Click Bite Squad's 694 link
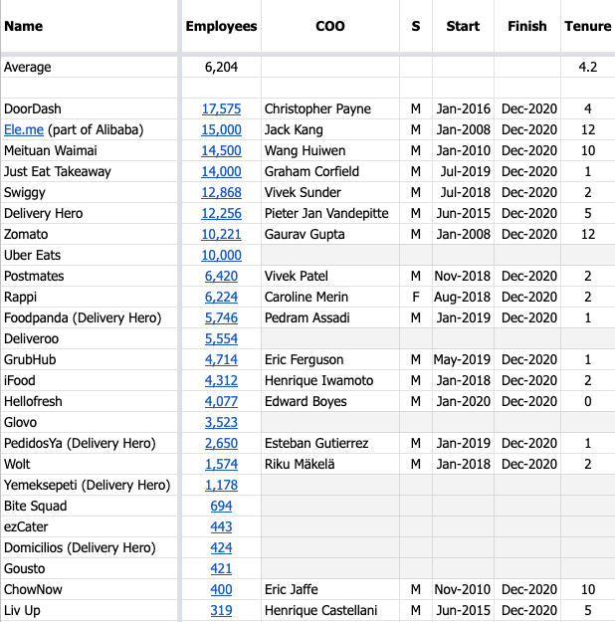The height and width of the screenshot is (622, 615). click(221, 506)
